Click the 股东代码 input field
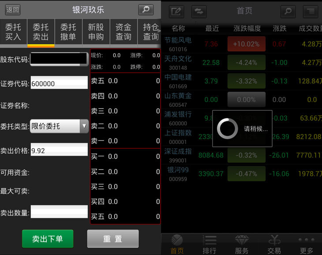The width and height of the screenshot is (322, 255). coord(59,59)
